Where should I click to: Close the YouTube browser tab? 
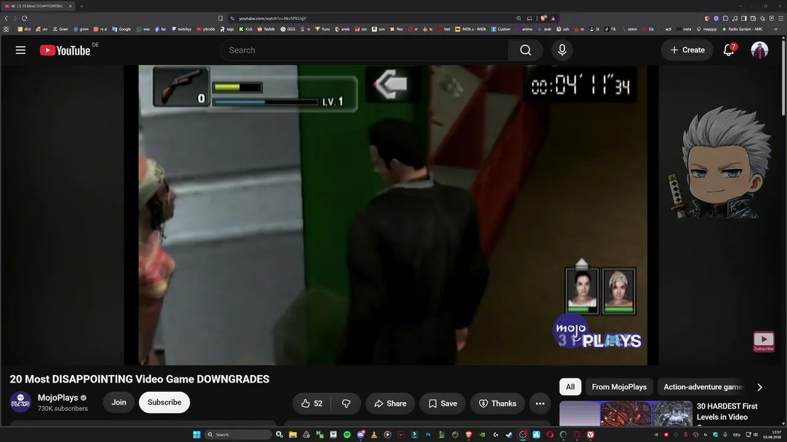pos(70,6)
